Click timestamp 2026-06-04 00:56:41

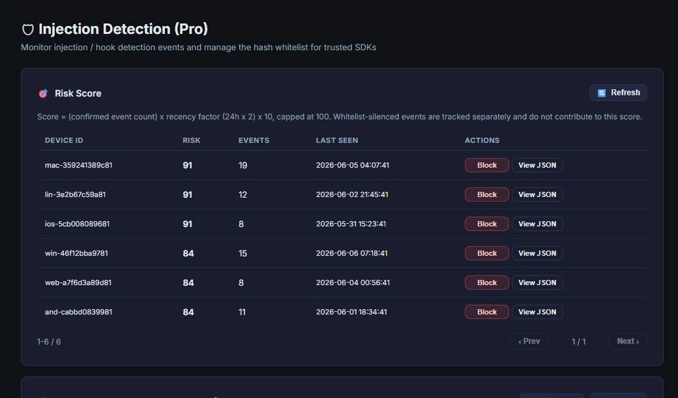pos(353,283)
